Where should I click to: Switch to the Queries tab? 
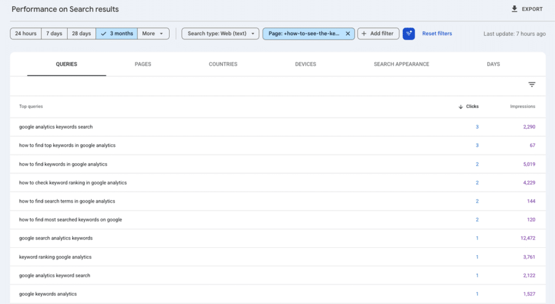tap(67, 64)
